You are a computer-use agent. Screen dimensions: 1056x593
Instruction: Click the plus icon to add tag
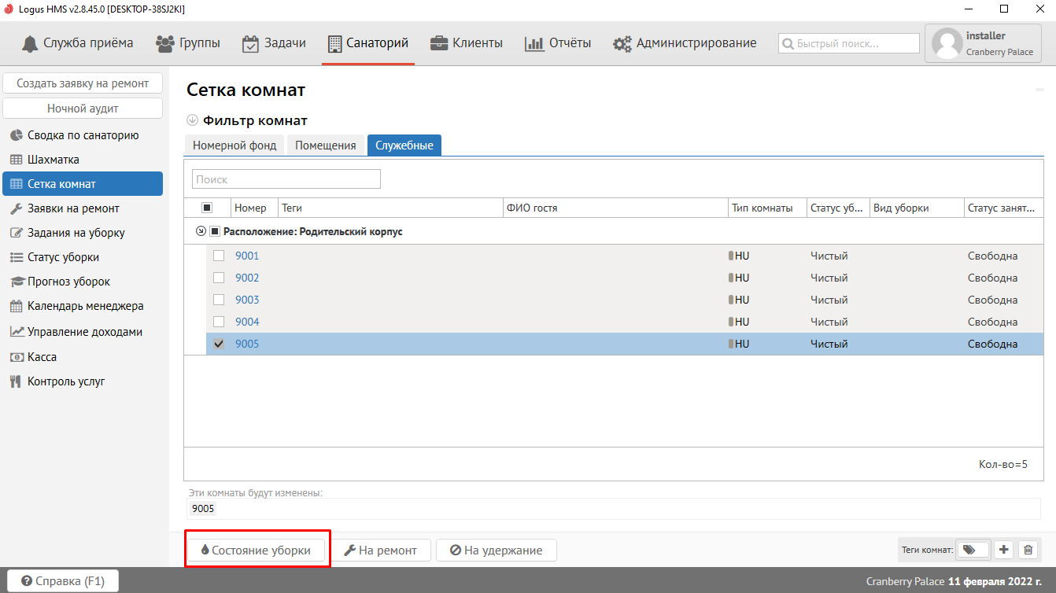pyautogui.click(x=1003, y=551)
